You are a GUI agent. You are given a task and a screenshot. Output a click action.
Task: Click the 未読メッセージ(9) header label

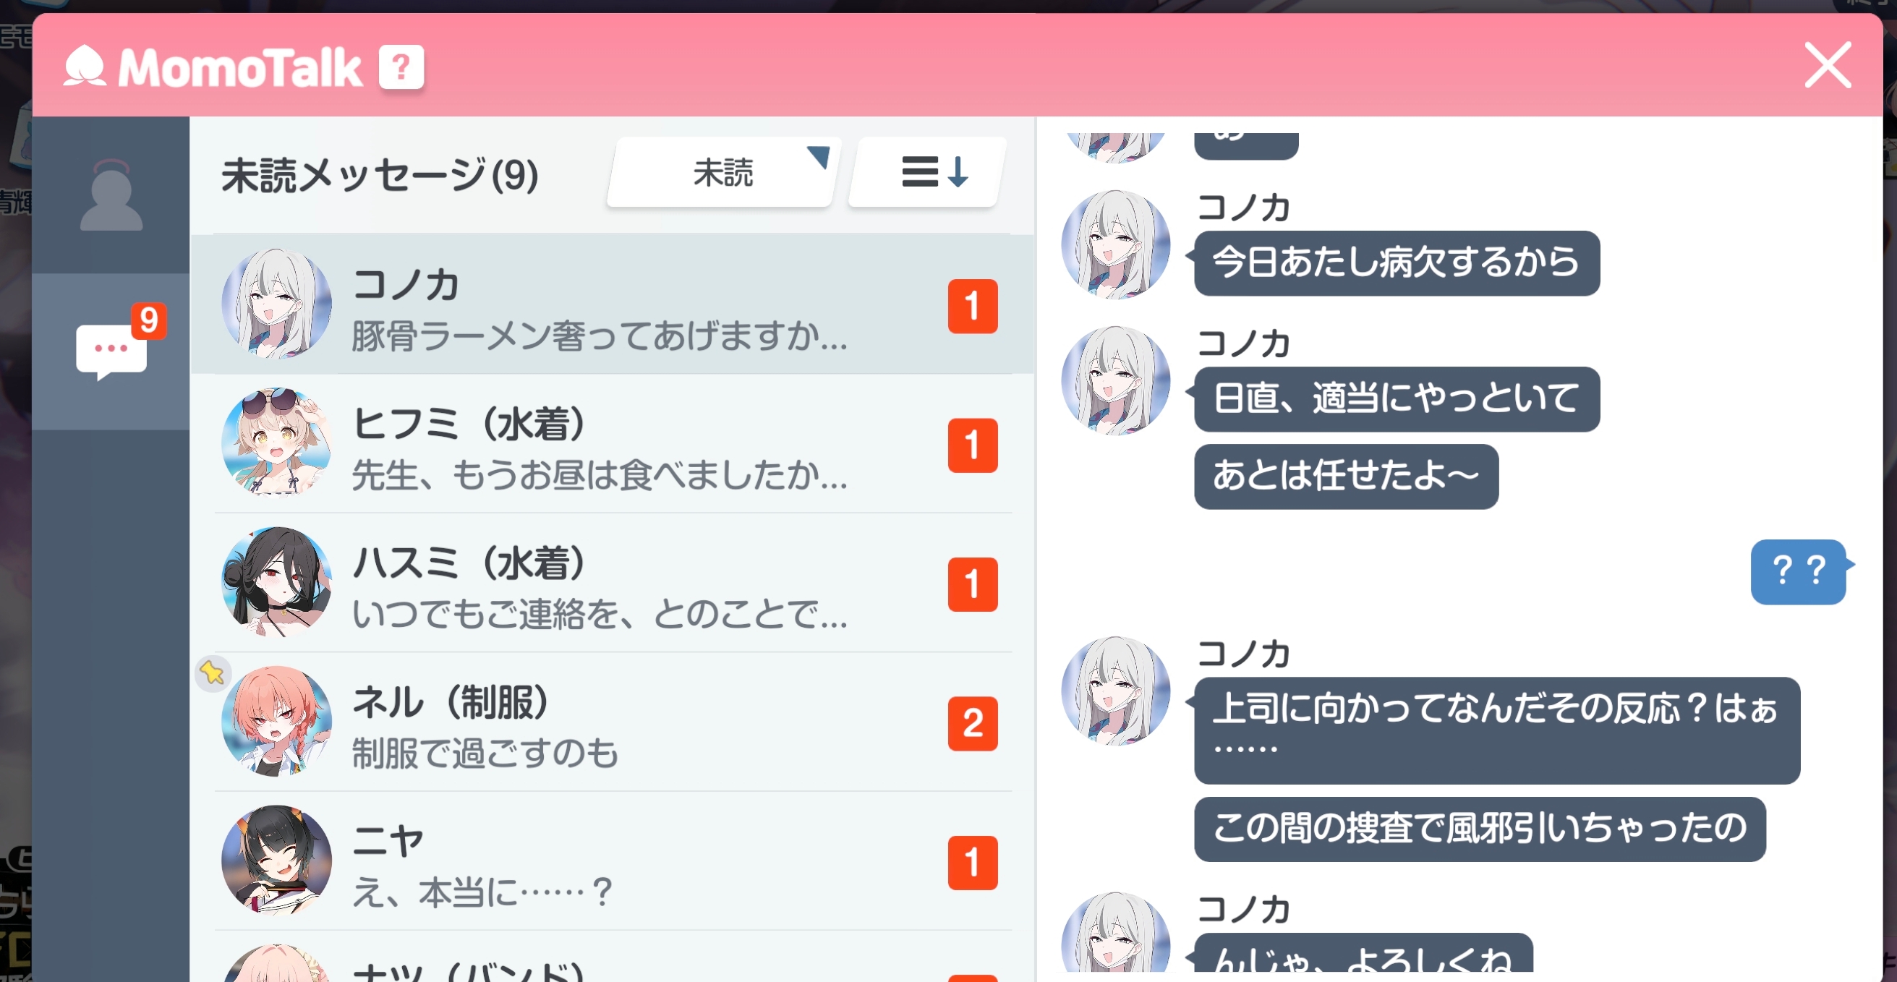(x=380, y=175)
